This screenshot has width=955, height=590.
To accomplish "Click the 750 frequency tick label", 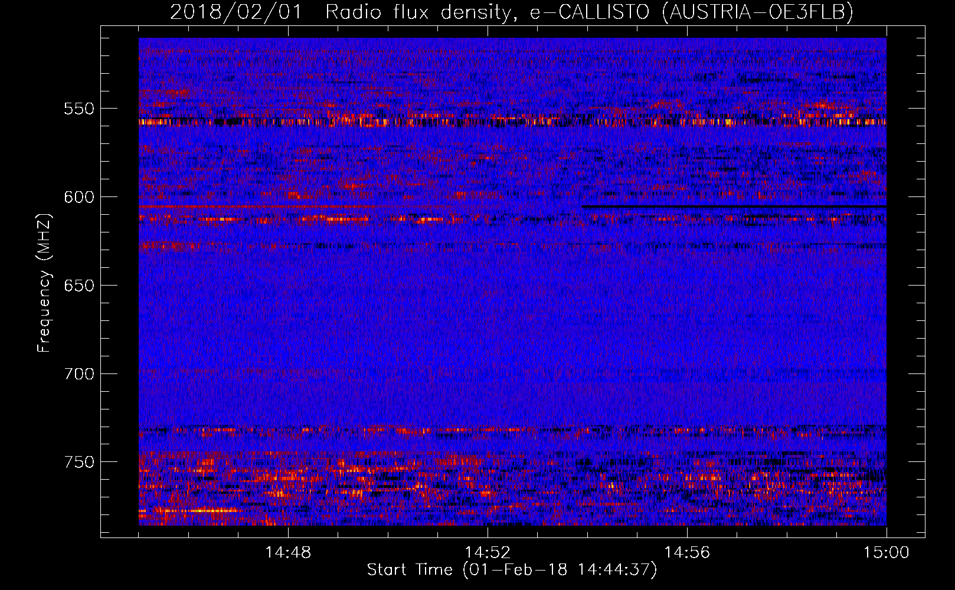I will pyautogui.click(x=79, y=462).
